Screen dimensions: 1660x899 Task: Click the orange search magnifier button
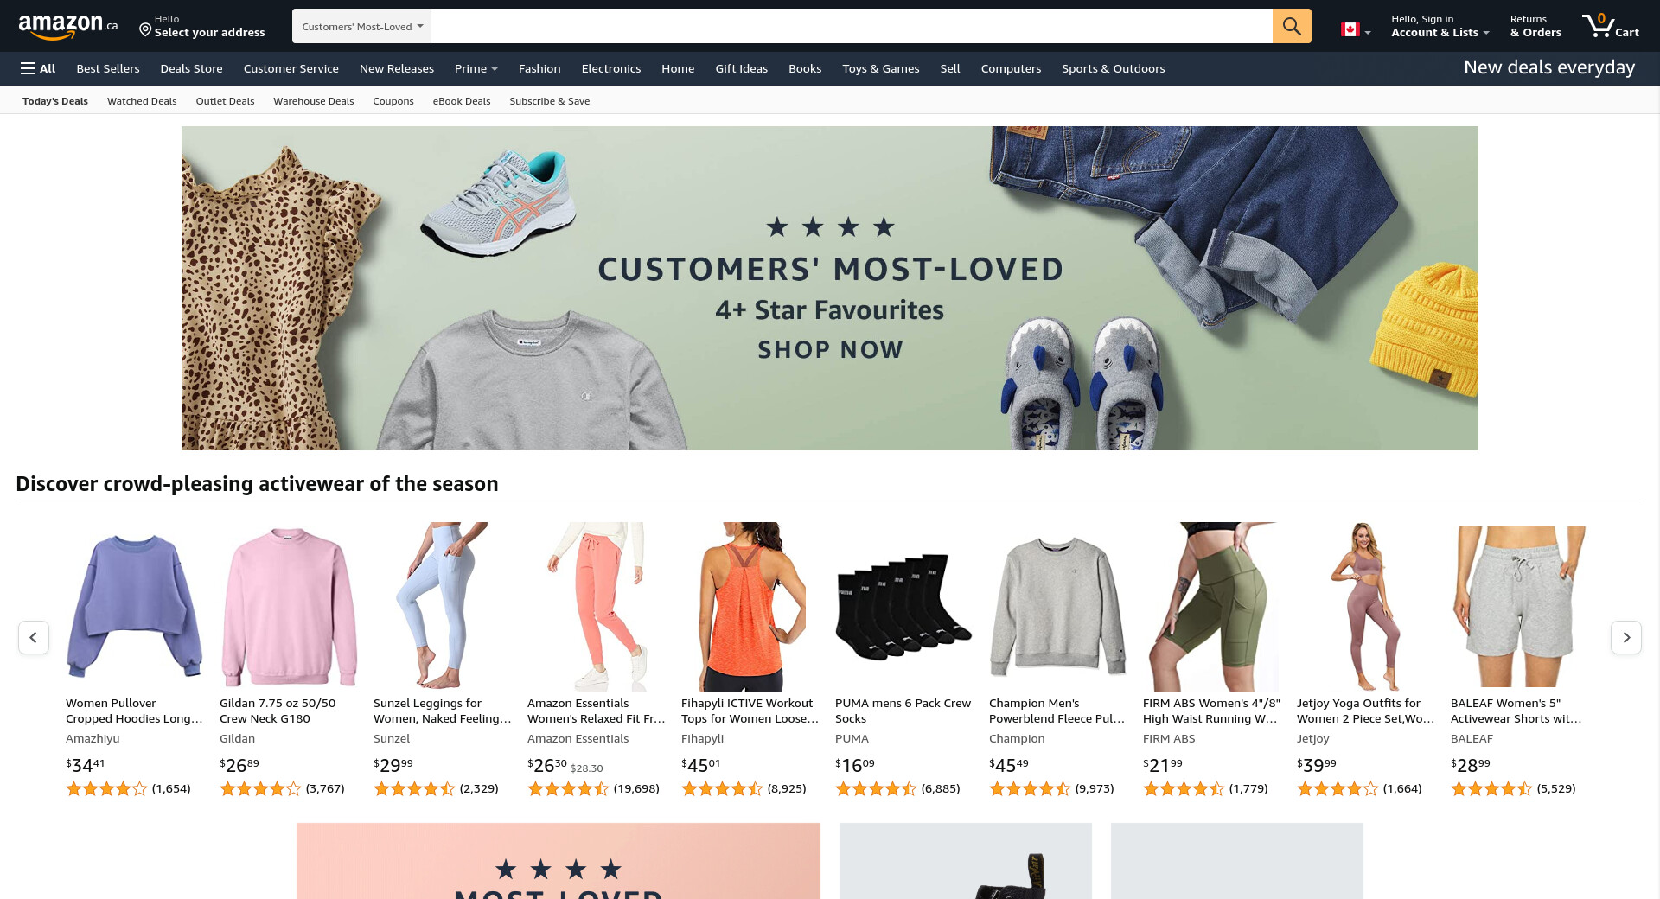point(1292,26)
